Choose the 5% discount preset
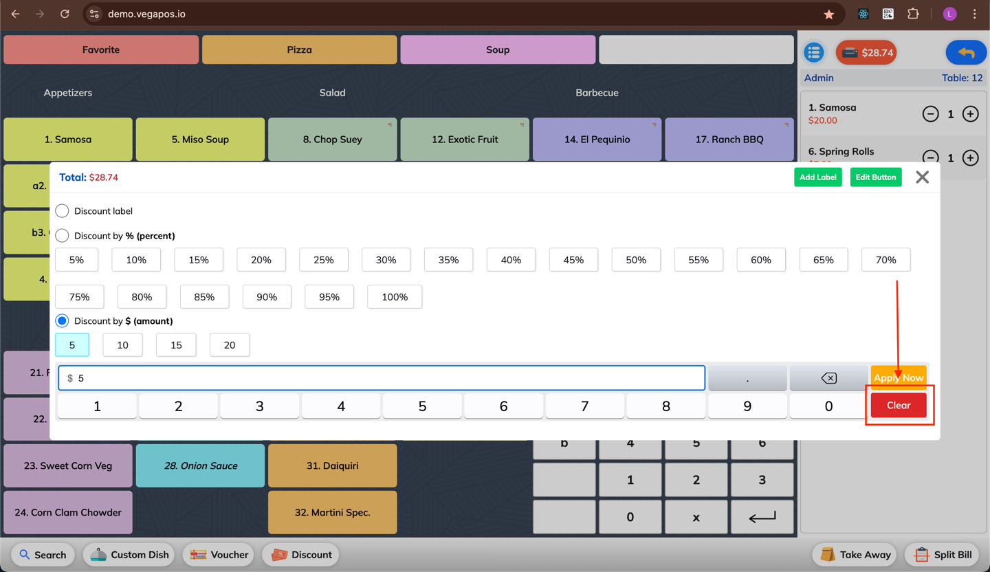Image resolution: width=990 pixels, height=572 pixels. click(76, 260)
